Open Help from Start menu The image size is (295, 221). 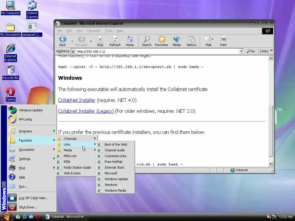[32, 177]
